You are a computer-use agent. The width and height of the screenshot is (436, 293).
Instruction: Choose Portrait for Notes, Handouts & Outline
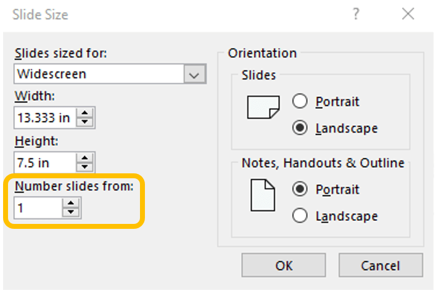pos(300,189)
